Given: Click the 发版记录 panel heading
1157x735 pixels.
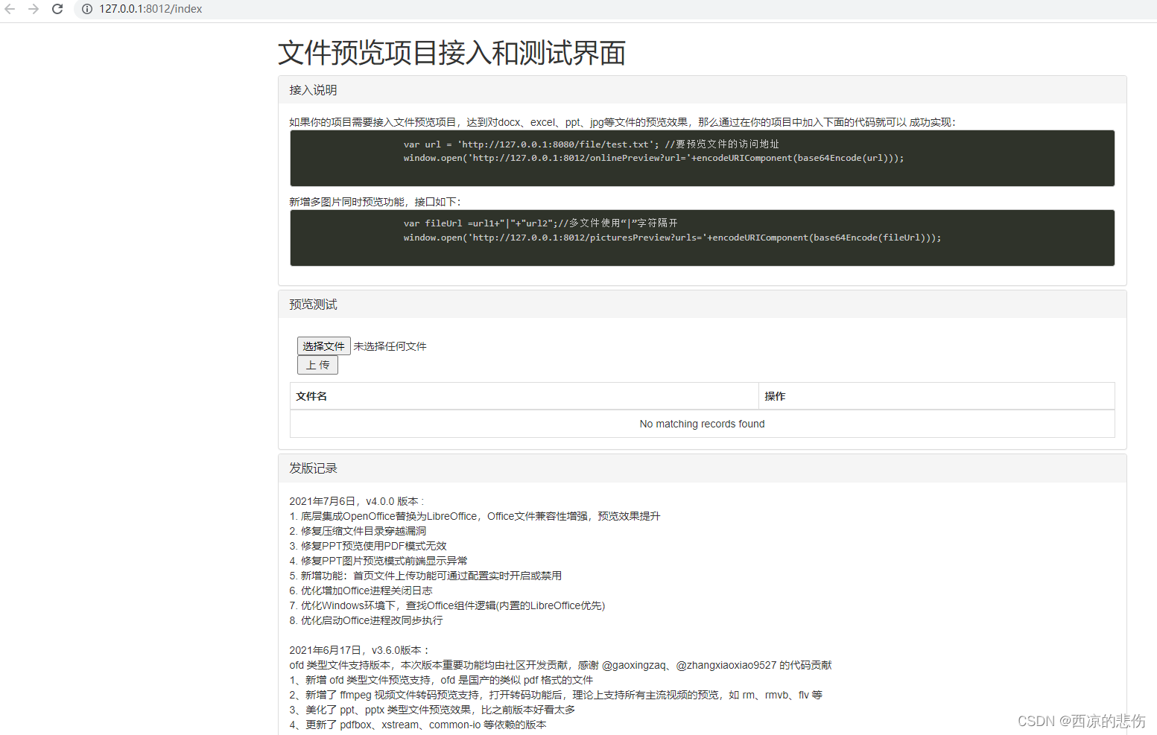Looking at the screenshot, I should 702,468.
